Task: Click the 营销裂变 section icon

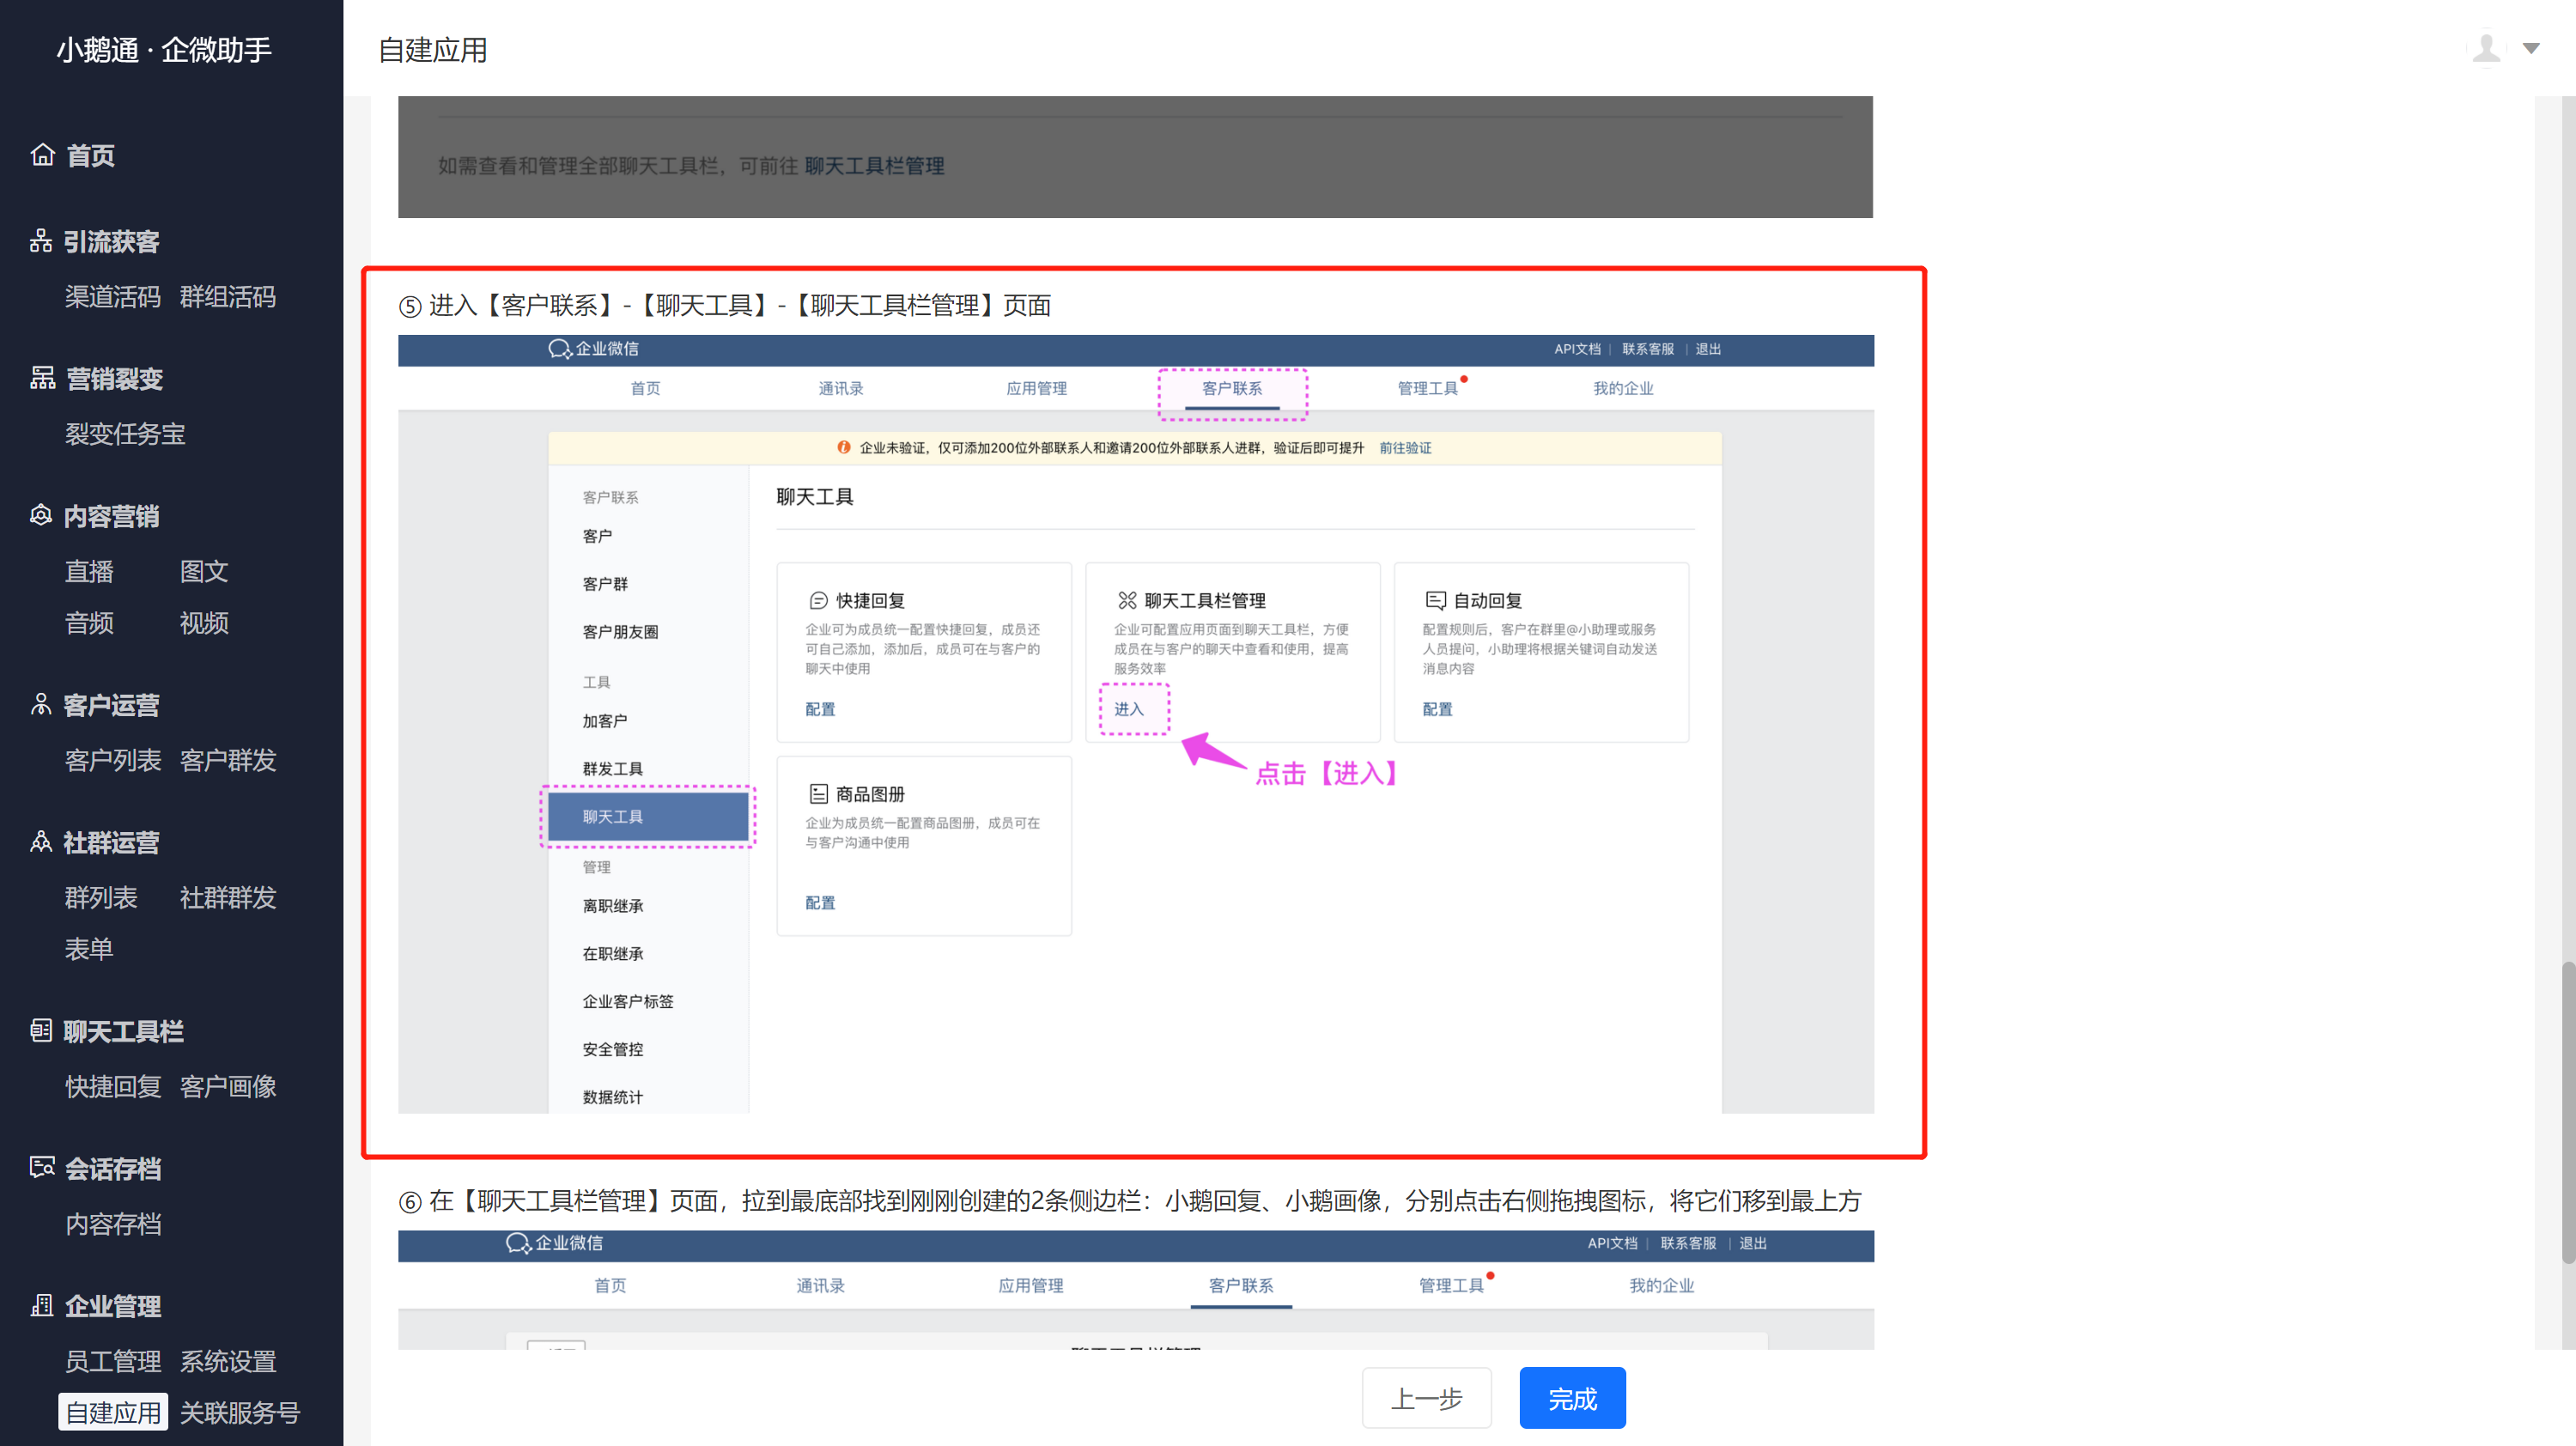Action: [x=42, y=378]
